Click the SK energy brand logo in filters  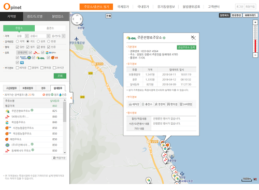(36, 53)
